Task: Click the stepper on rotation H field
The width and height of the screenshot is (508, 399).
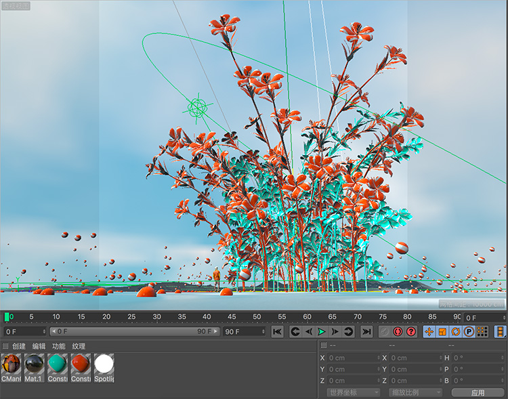Action: click(x=503, y=358)
